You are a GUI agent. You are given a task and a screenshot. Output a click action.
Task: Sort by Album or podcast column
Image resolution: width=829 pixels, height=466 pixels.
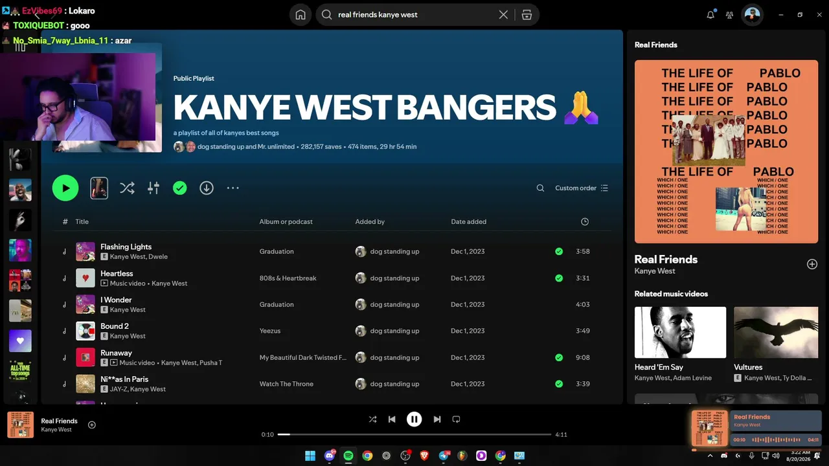[286, 222]
